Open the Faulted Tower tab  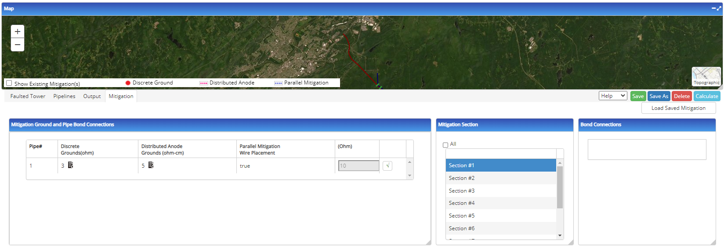pyautogui.click(x=28, y=96)
